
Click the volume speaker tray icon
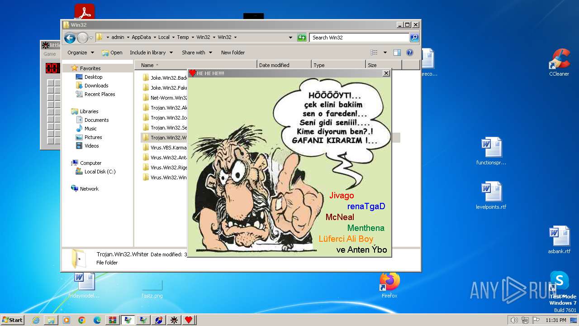(514, 320)
